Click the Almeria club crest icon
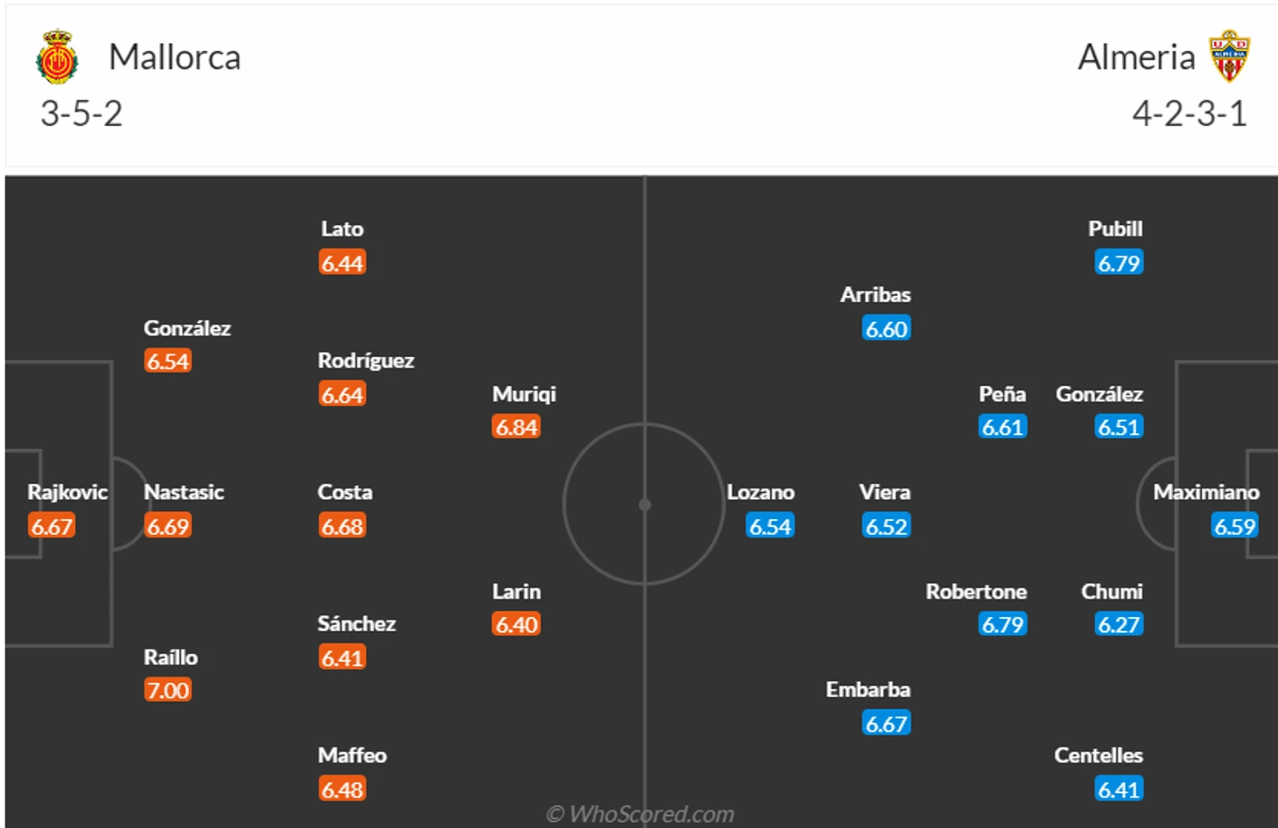Image resolution: width=1278 pixels, height=828 pixels. pos(1230,56)
